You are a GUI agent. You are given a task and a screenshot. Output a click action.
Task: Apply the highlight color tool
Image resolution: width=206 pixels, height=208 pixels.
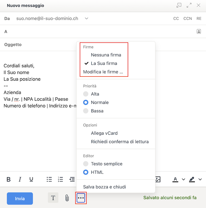[x=192, y=179]
